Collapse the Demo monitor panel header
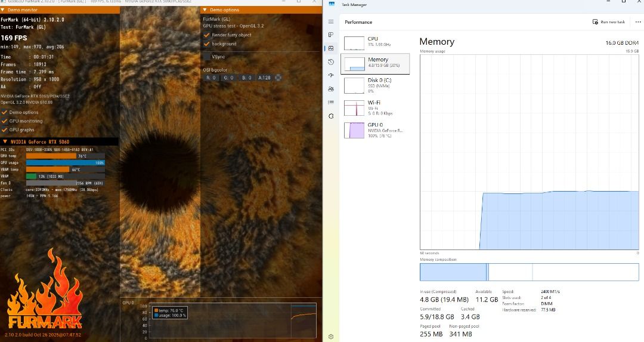This screenshot has height=342, width=644. (x=60, y=10)
